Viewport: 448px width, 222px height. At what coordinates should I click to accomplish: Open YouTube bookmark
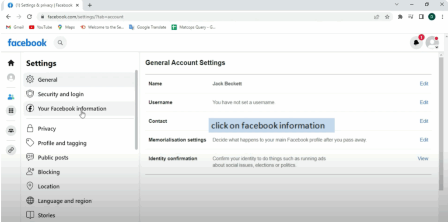41,28
